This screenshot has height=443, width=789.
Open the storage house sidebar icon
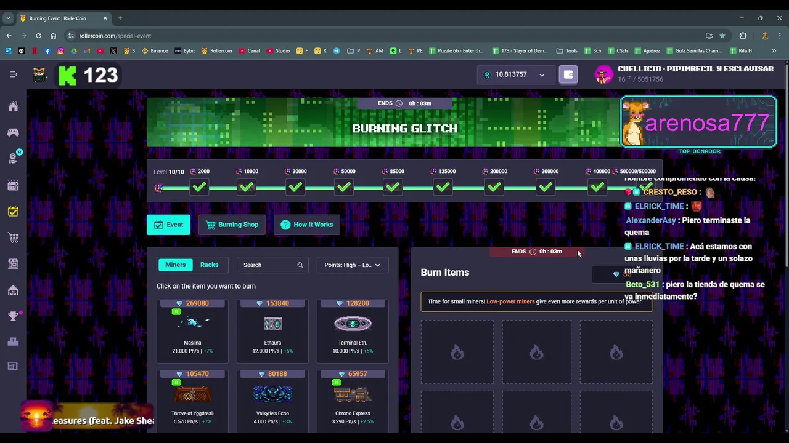point(13,290)
